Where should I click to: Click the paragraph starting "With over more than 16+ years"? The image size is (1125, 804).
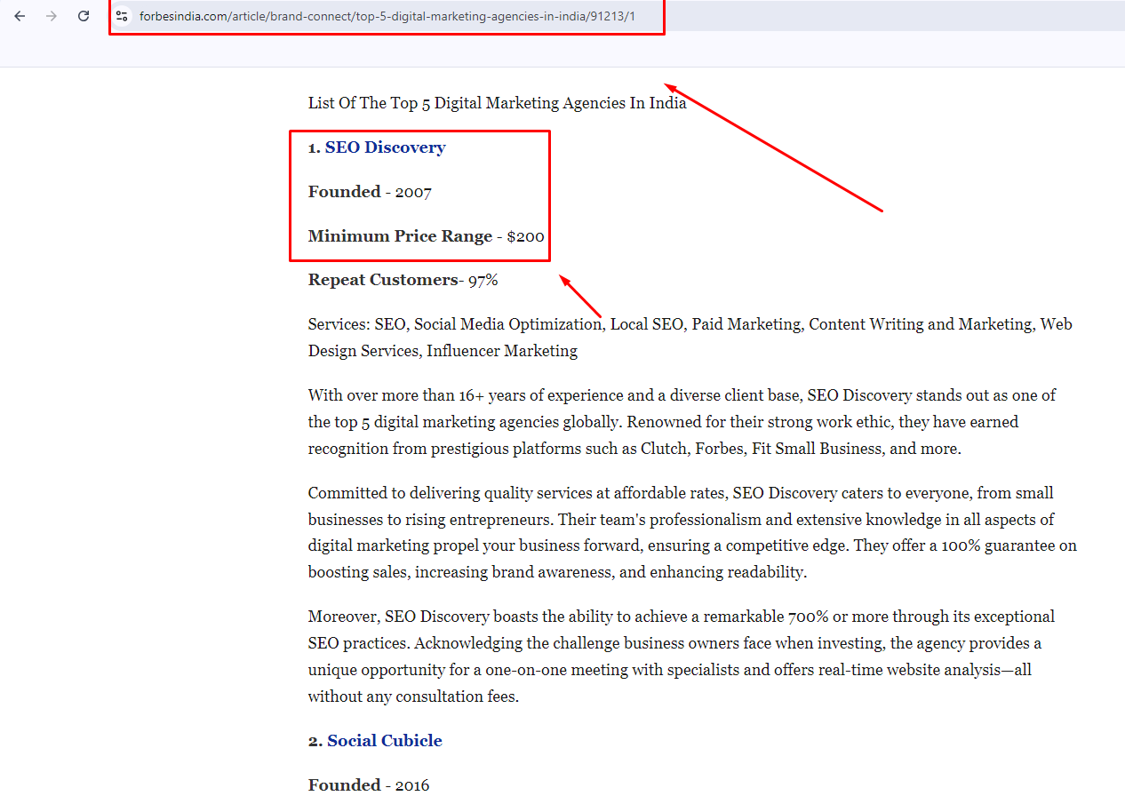click(682, 422)
